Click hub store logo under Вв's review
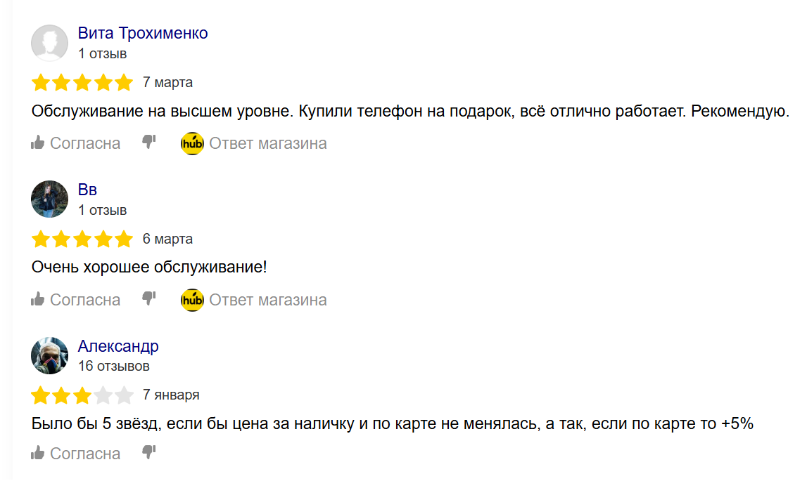 pos(192,300)
